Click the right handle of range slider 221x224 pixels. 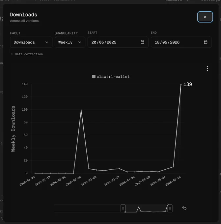[170, 208]
